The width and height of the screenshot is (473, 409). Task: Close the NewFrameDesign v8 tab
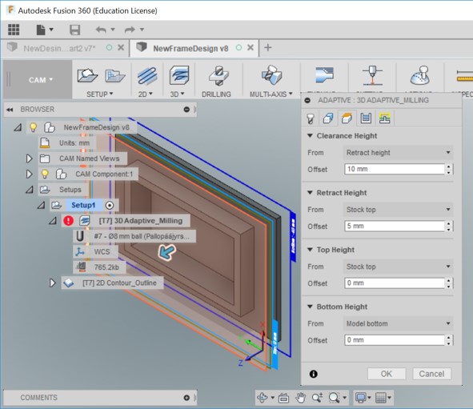(x=251, y=48)
